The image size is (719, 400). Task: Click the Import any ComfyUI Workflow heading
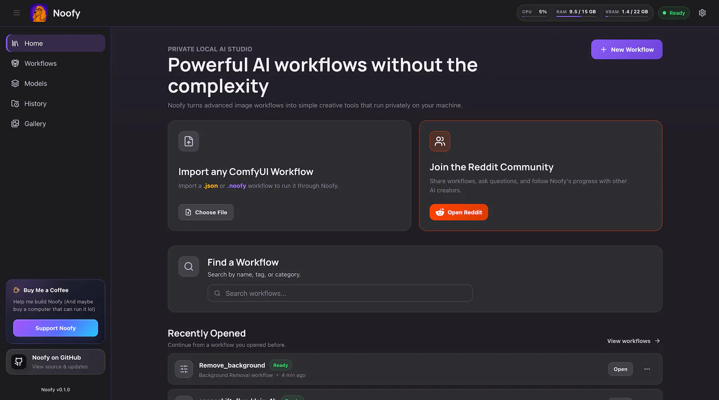[x=246, y=172]
